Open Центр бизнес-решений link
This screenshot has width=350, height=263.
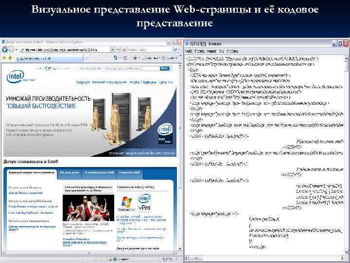25,193
